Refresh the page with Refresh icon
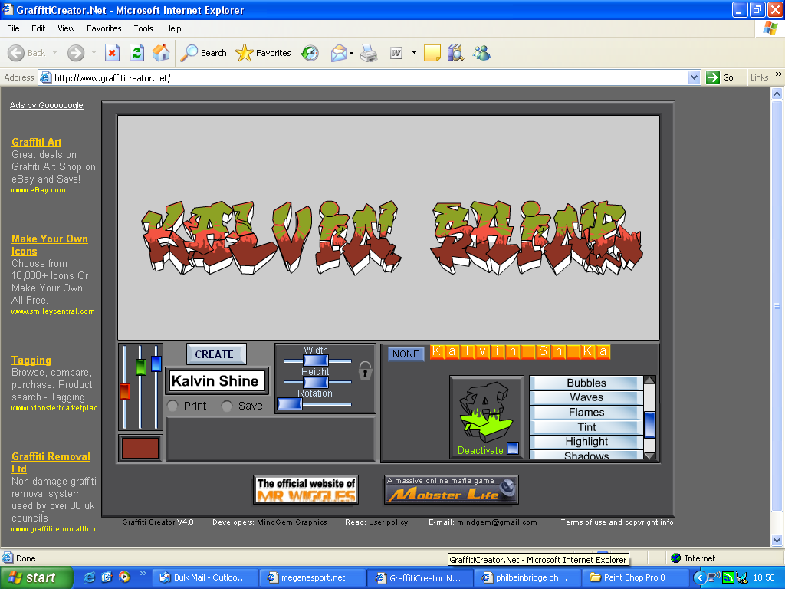The height and width of the screenshot is (589, 785). [136, 53]
